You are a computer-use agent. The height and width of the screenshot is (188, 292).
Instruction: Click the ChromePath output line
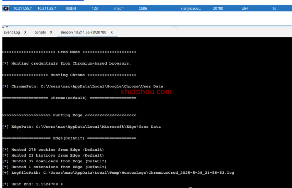[83, 86]
